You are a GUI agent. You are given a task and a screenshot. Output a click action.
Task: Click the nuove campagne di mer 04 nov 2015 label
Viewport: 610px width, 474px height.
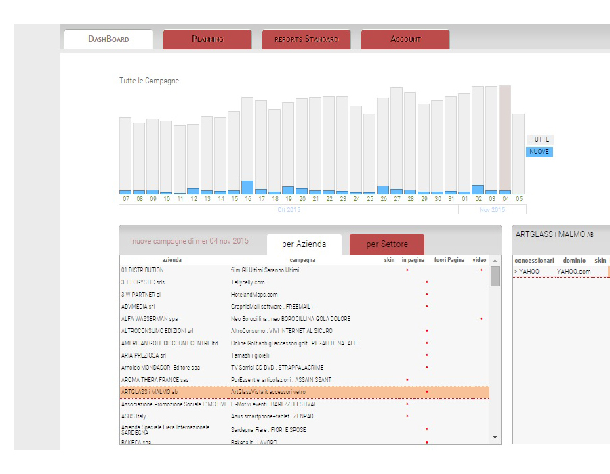pyautogui.click(x=190, y=241)
